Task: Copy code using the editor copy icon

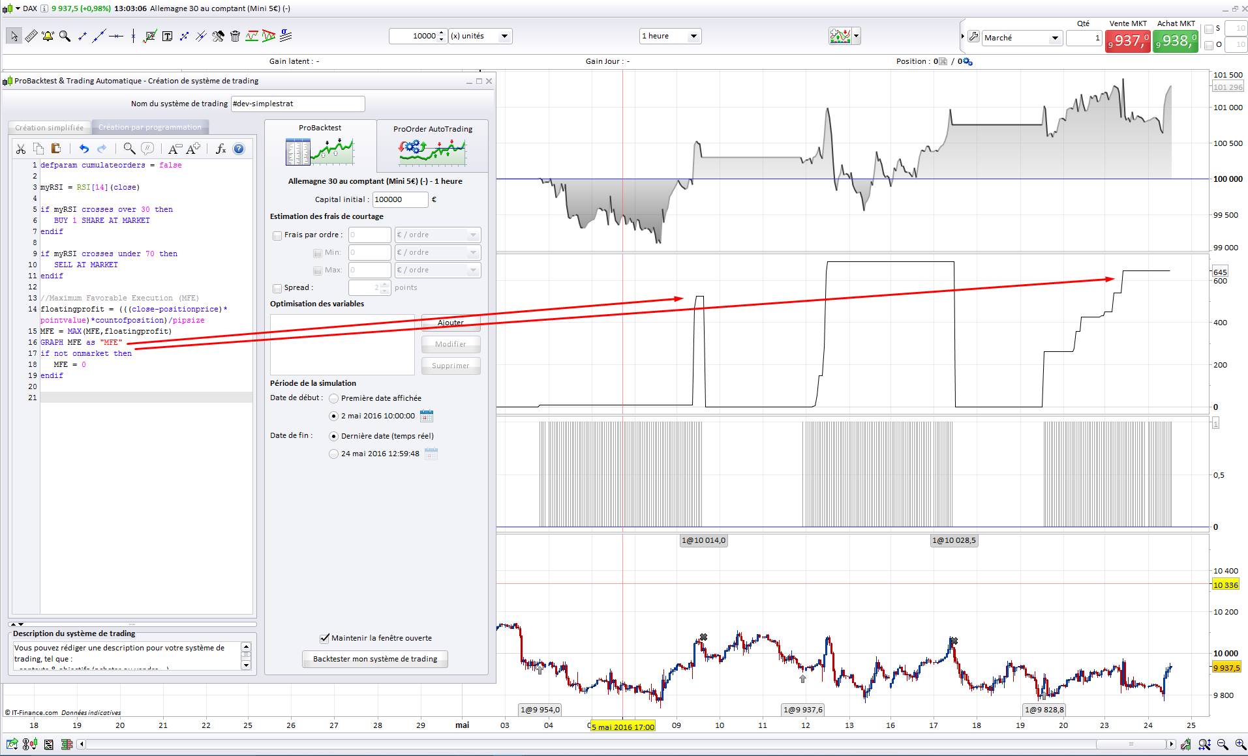Action: 38,149
